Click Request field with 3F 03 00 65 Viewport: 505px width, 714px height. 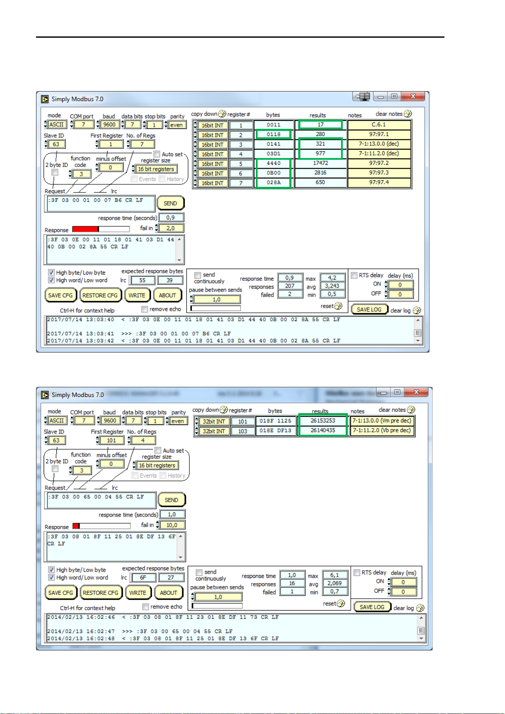coord(101,500)
